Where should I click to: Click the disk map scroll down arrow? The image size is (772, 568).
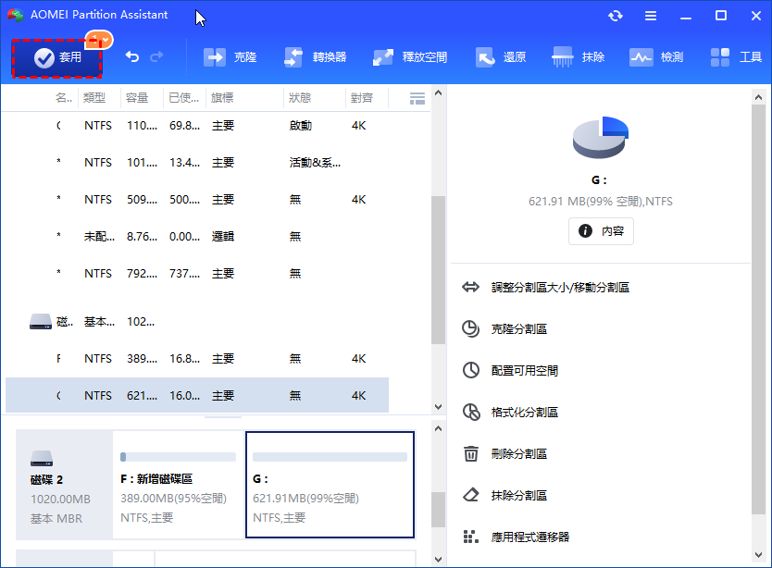pos(438,560)
